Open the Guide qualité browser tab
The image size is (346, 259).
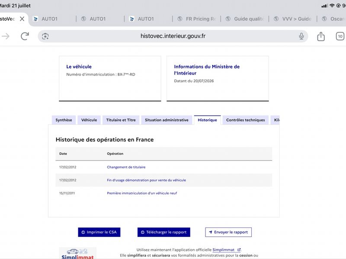244,19
